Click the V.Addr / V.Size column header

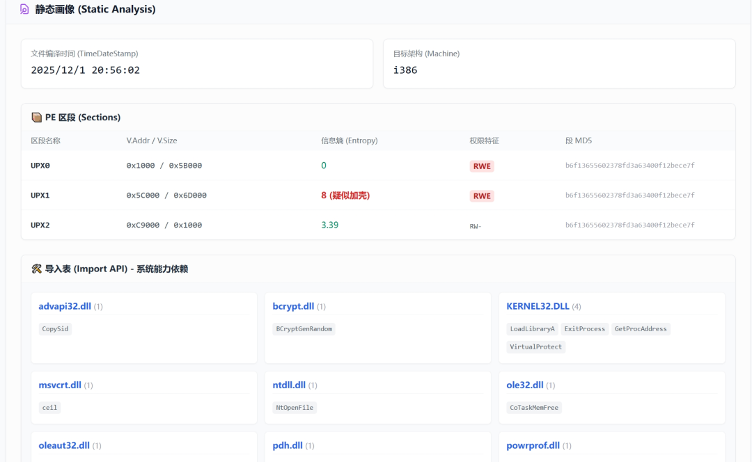point(152,141)
